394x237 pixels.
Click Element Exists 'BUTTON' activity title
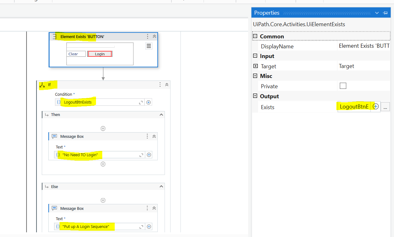point(82,36)
